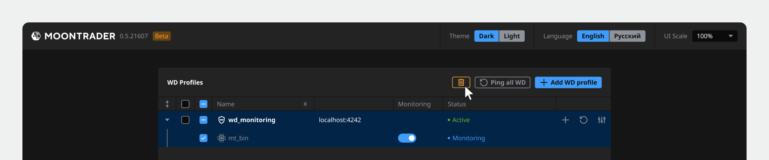Open the UI Scale 100% dropdown
769x160 pixels.
point(715,36)
